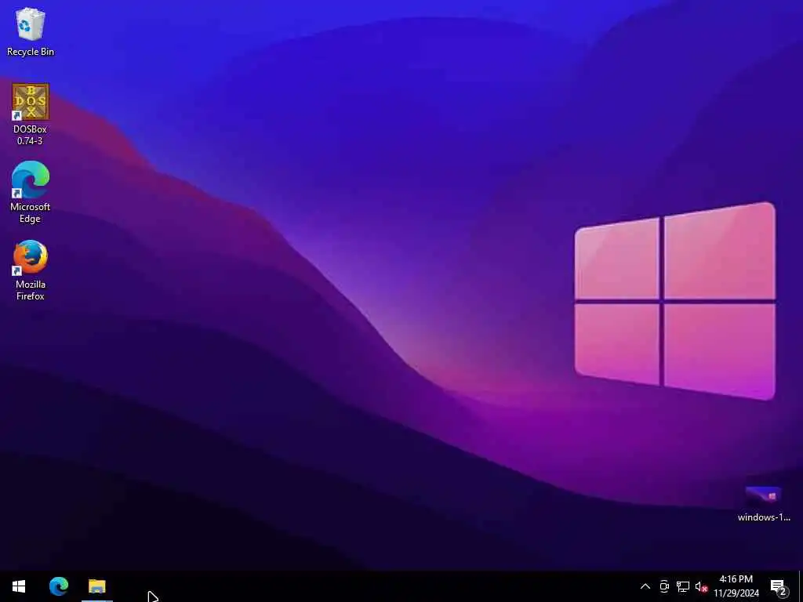Open the Windows Start menu
803x602 pixels.
pos(19,586)
